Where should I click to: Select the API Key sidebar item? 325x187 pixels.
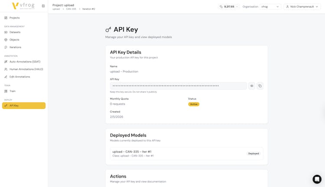coord(23,106)
